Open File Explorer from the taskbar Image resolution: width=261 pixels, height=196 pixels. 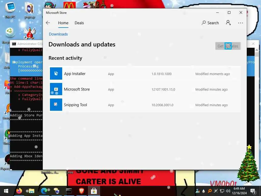click(x=31, y=191)
